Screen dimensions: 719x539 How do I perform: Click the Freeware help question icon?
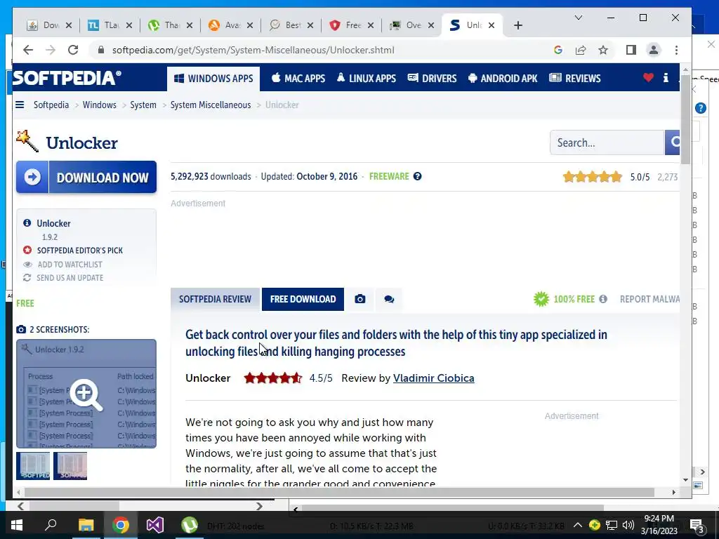tap(417, 176)
